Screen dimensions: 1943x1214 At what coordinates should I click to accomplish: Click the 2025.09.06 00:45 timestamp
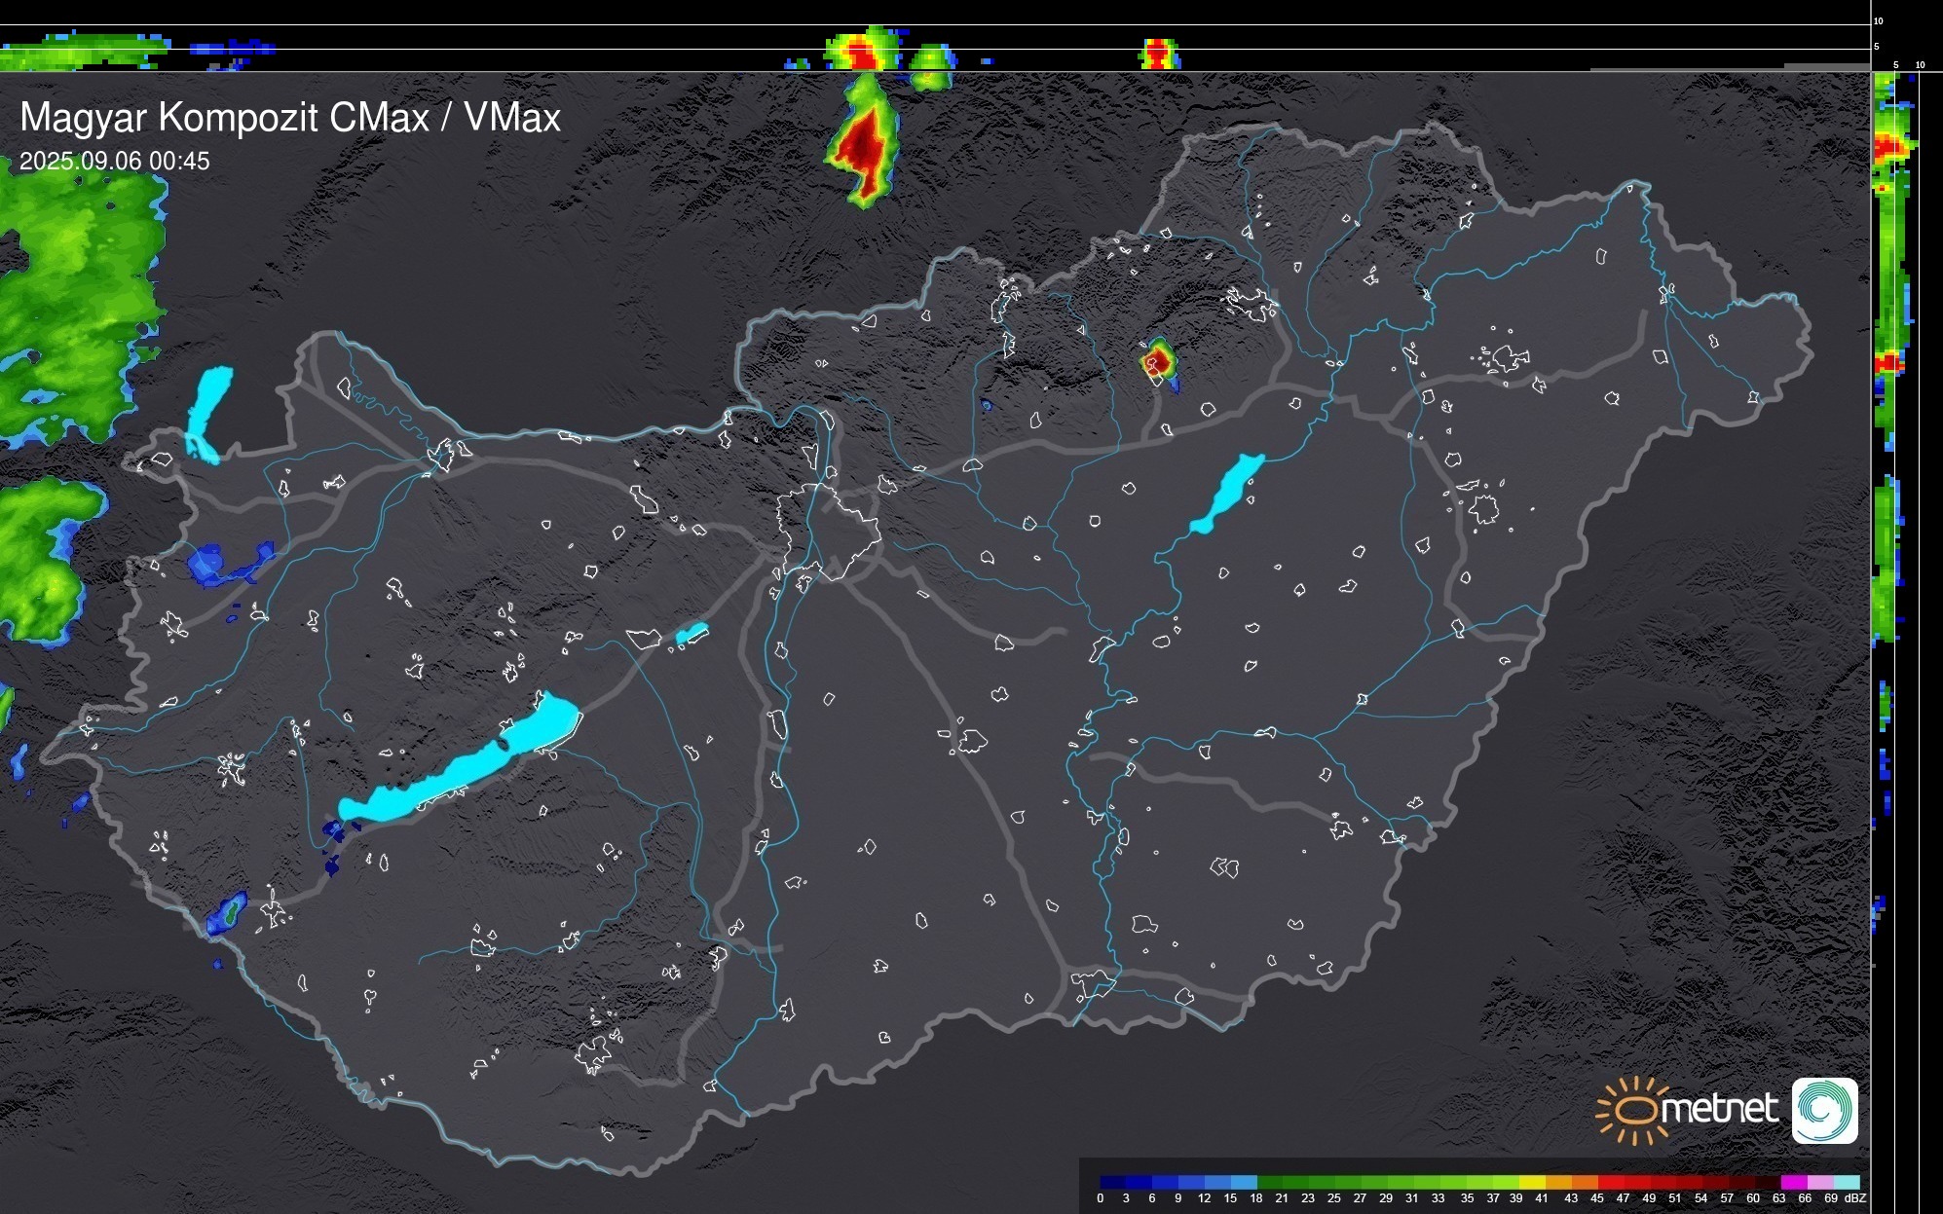pyautogui.click(x=114, y=161)
